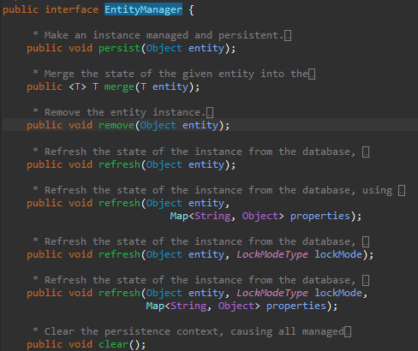This screenshot has height=351, width=418.
Task: Expand the fold box after the first 'Refresh the state' comment
Action: [x=366, y=152]
